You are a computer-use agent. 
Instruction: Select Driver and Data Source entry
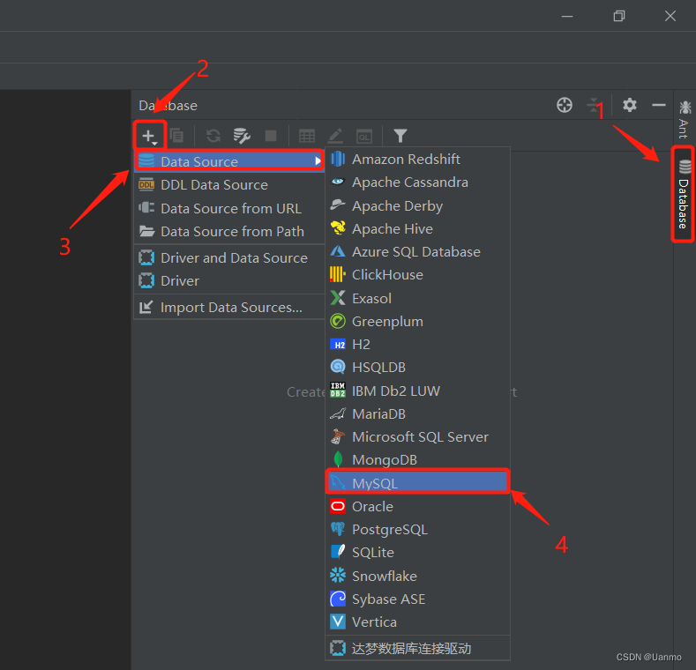[229, 257]
